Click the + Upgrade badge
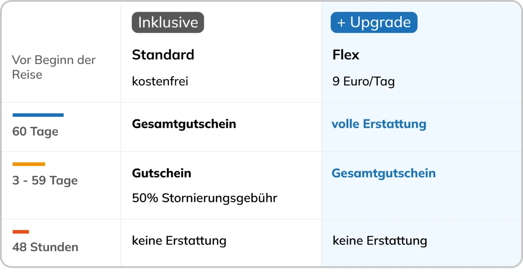The height and width of the screenshot is (274, 523). [374, 22]
